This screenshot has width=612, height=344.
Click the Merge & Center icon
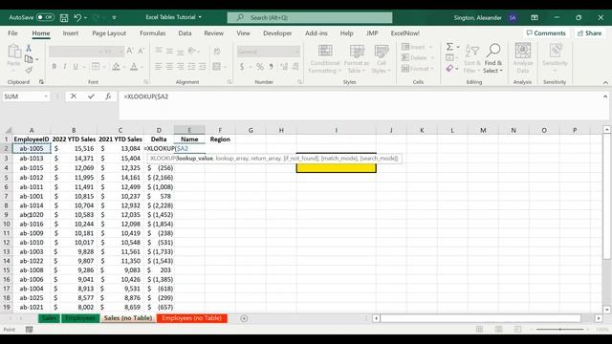click(217, 67)
